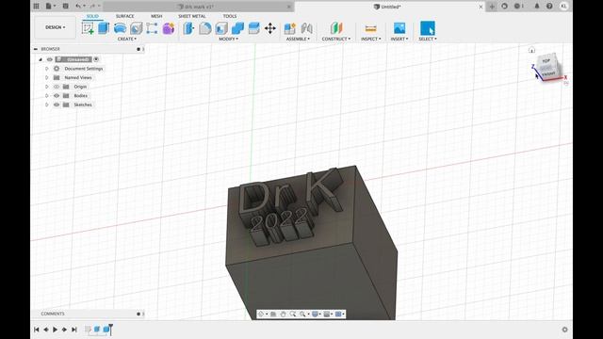Open a new design tab with plus
The width and height of the screenshot is (603, 339).
492,7
